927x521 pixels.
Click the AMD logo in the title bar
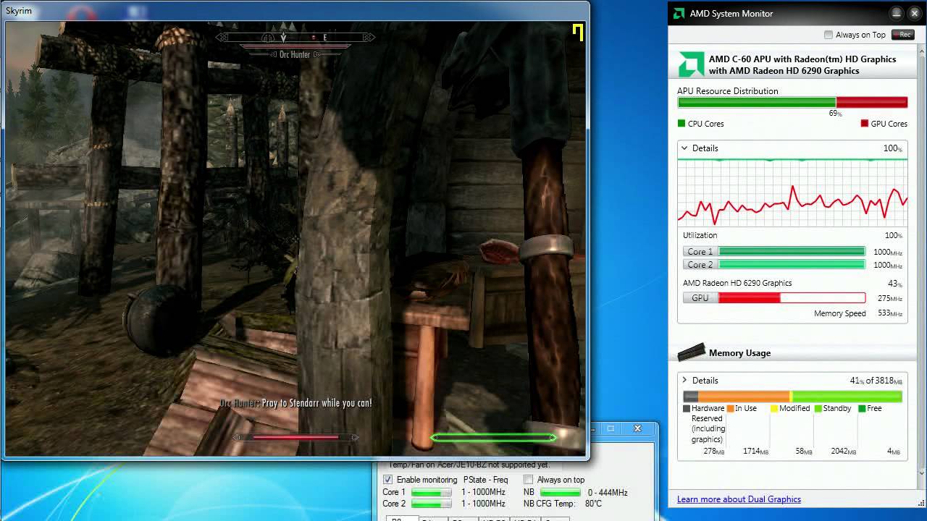679,13
